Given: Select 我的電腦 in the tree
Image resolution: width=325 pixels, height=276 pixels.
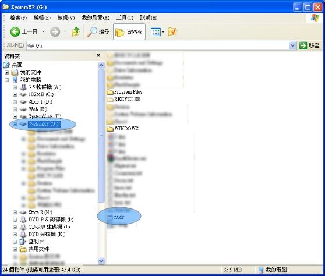Looking at the screenshot, I should (x=30, y=80).
